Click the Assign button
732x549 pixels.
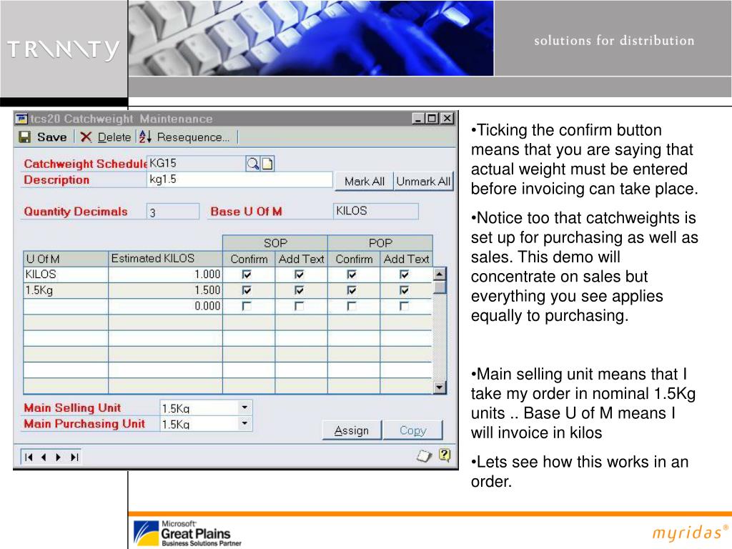[x=352, y=430]
